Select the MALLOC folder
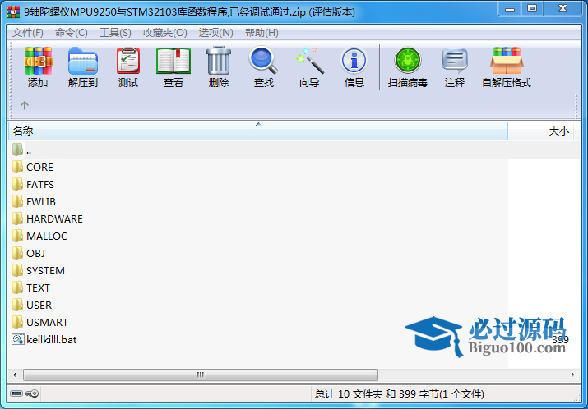588x409 pixels. [x=39, y=236]
